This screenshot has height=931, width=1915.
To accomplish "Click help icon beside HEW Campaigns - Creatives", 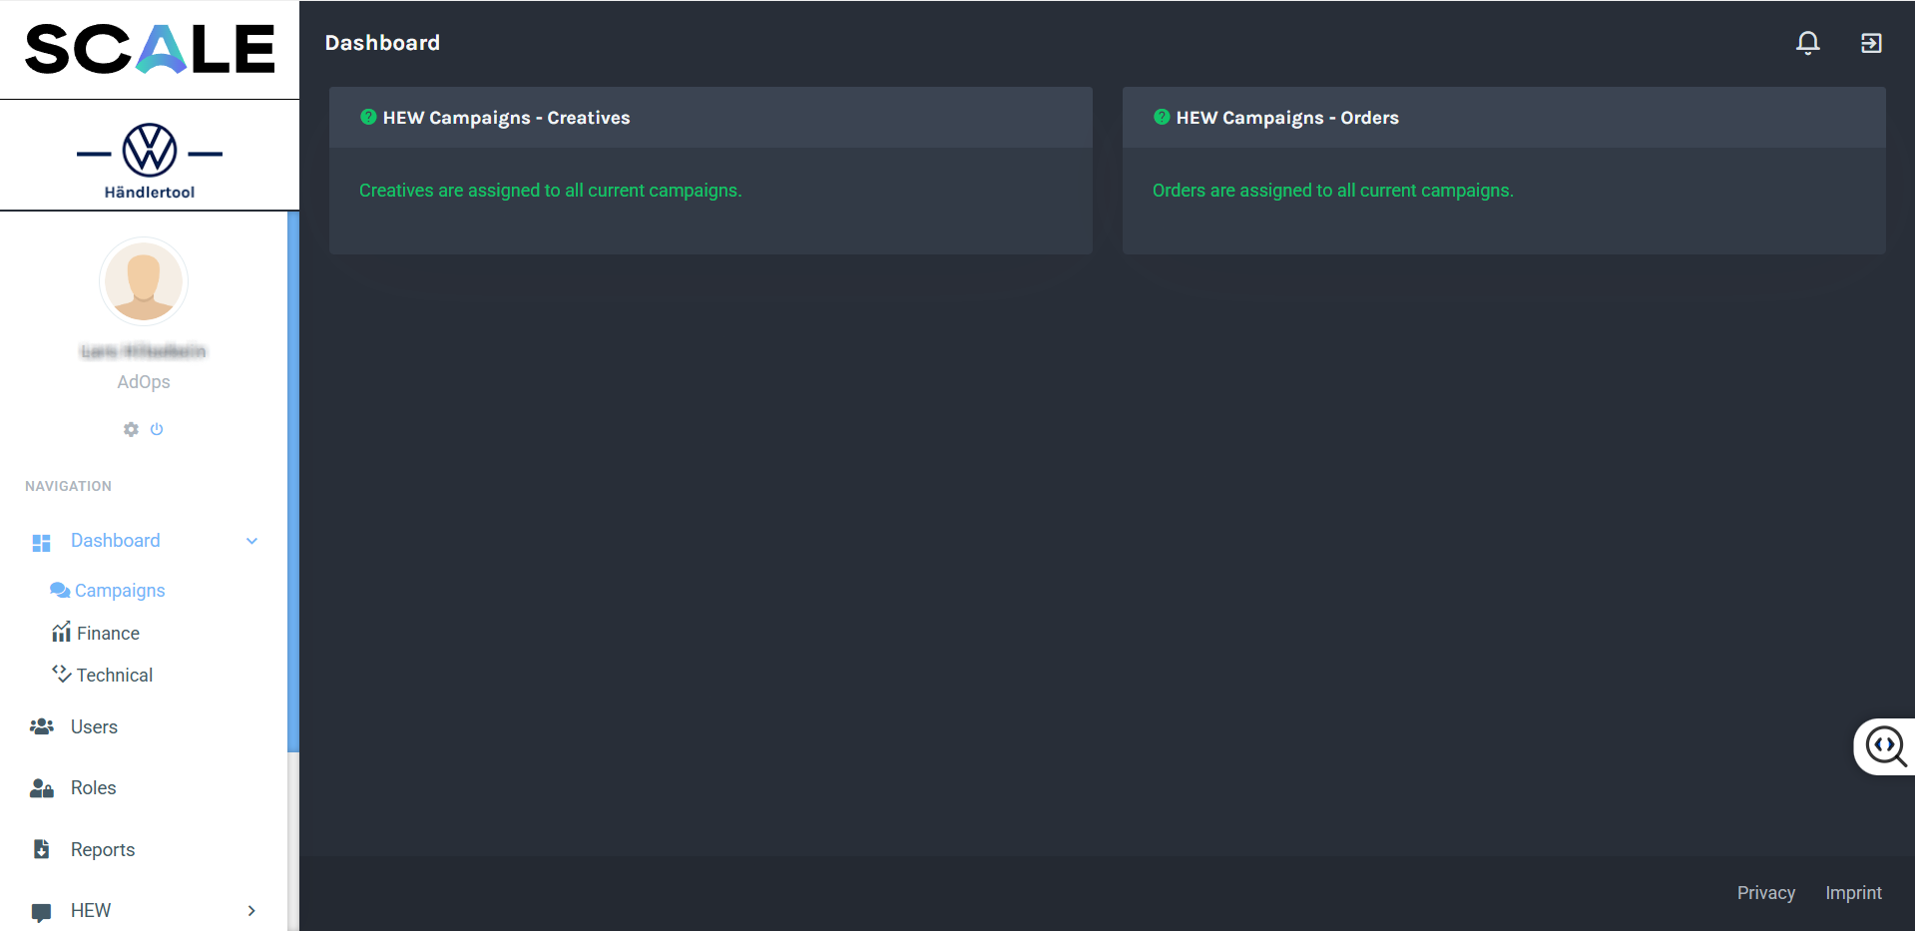I will click(368, 117).
